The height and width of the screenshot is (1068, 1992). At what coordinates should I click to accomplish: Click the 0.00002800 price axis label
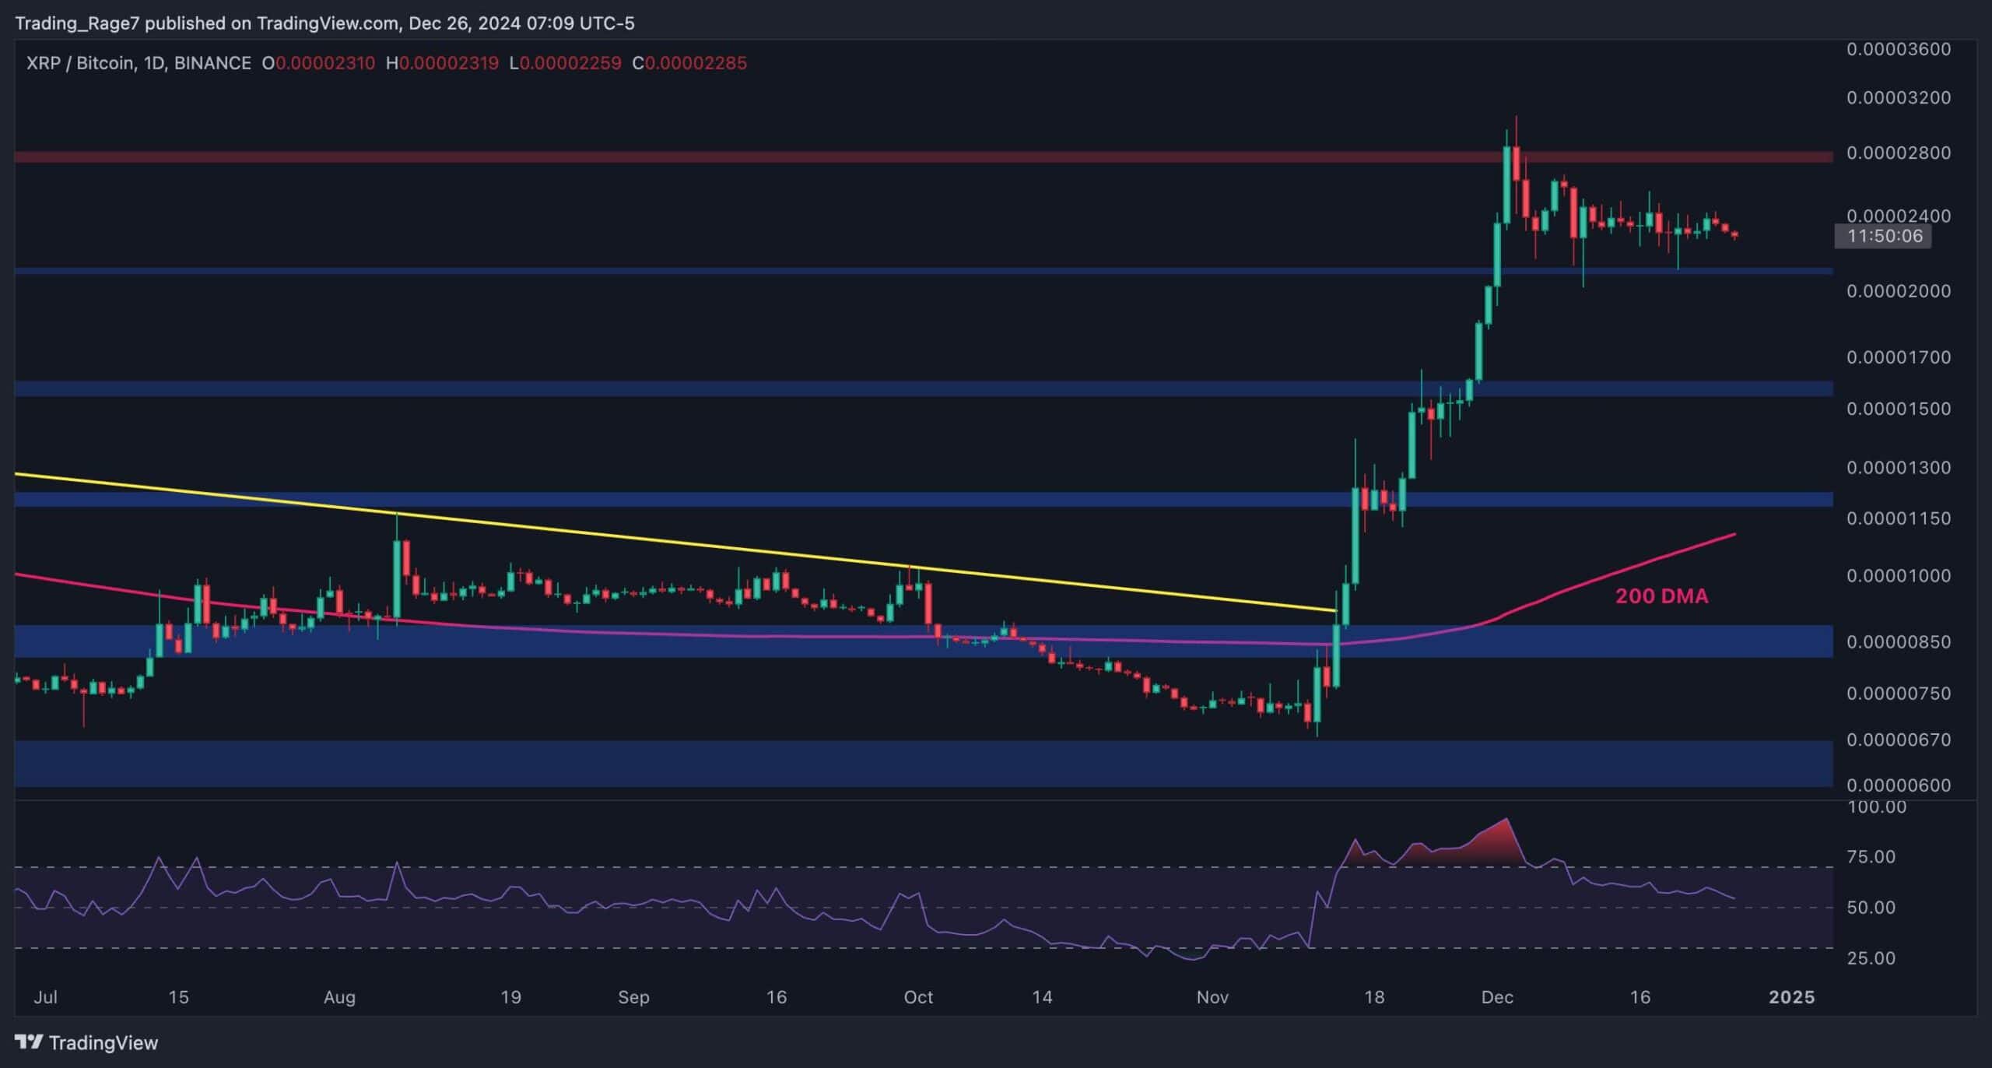tap(1898, 153)
